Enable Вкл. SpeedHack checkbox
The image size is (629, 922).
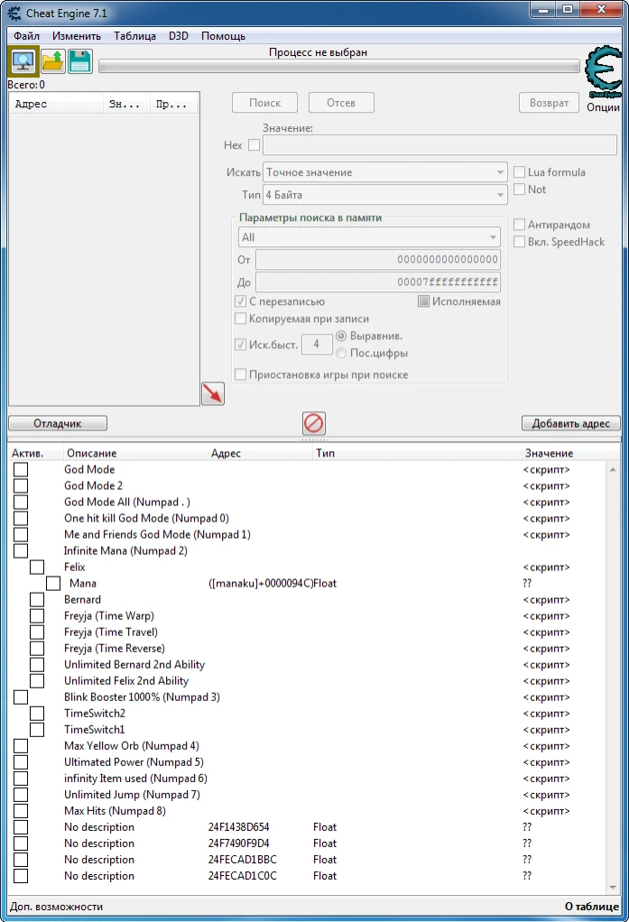click(x=520, y=242)
